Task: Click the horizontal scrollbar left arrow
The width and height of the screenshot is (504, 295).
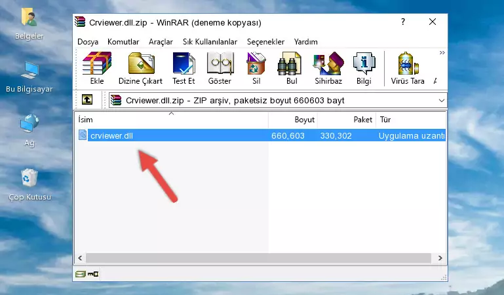Action: [80, 258]
